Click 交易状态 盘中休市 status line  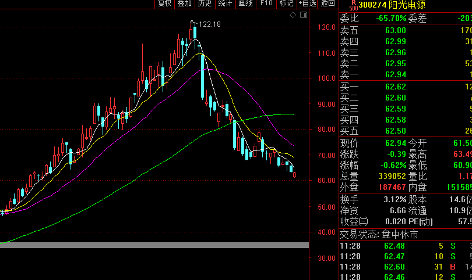click(x=379, y=234)
